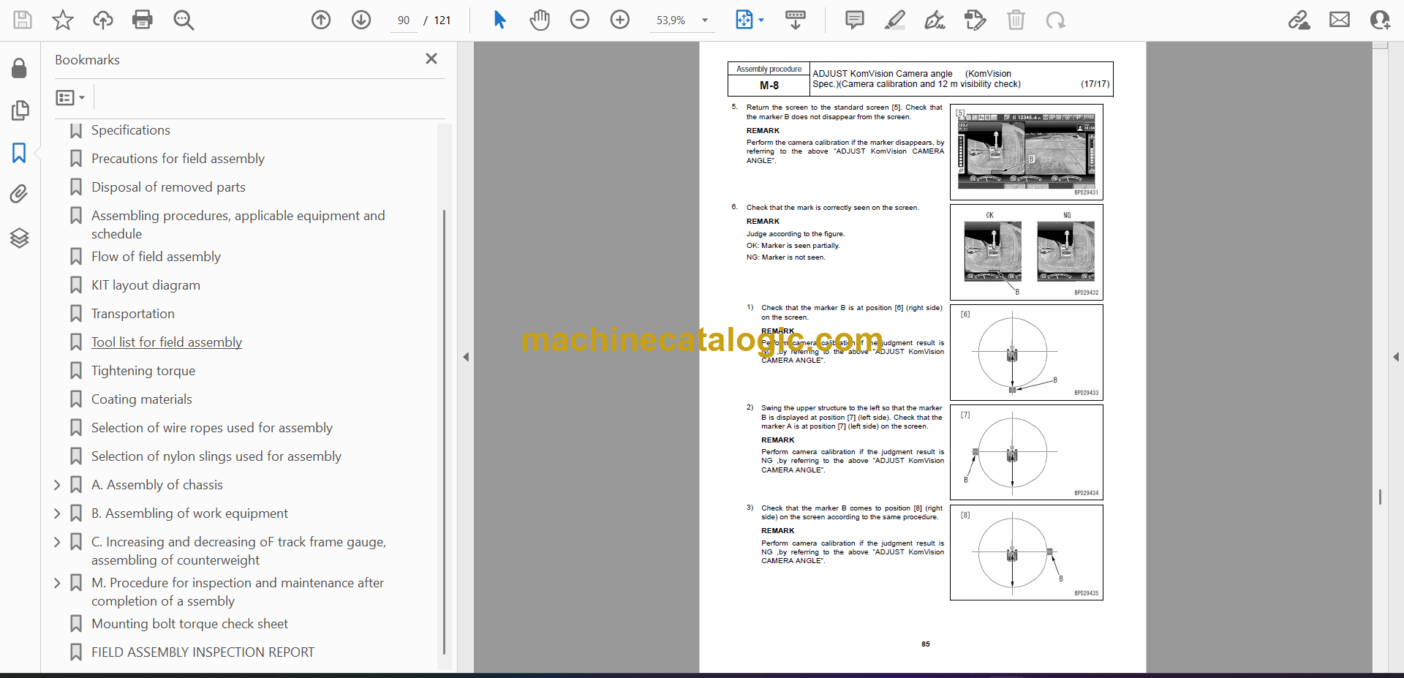Click the page number input field

click(x=404, y=20)
